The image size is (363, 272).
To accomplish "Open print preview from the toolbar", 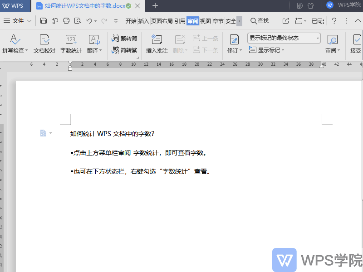I will 77,21.
